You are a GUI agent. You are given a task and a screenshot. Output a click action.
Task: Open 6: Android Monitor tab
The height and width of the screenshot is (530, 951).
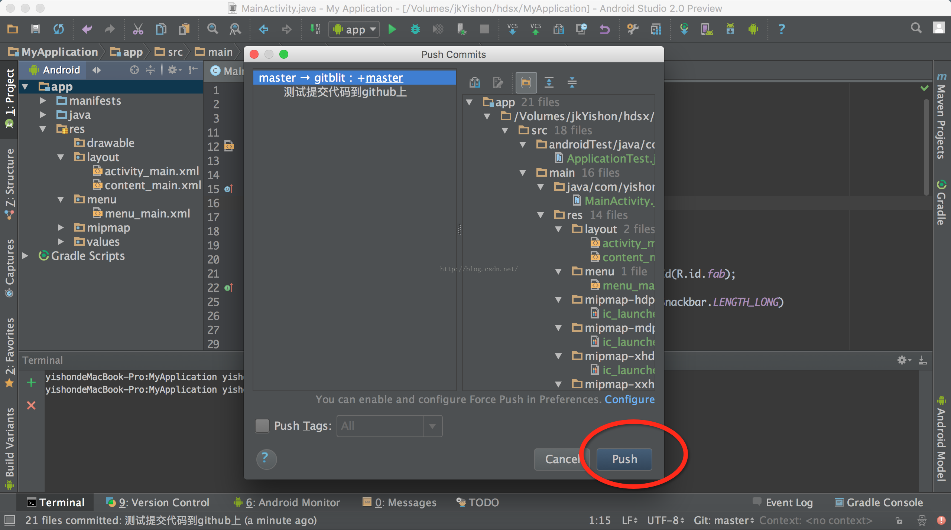tap(286, 502)
